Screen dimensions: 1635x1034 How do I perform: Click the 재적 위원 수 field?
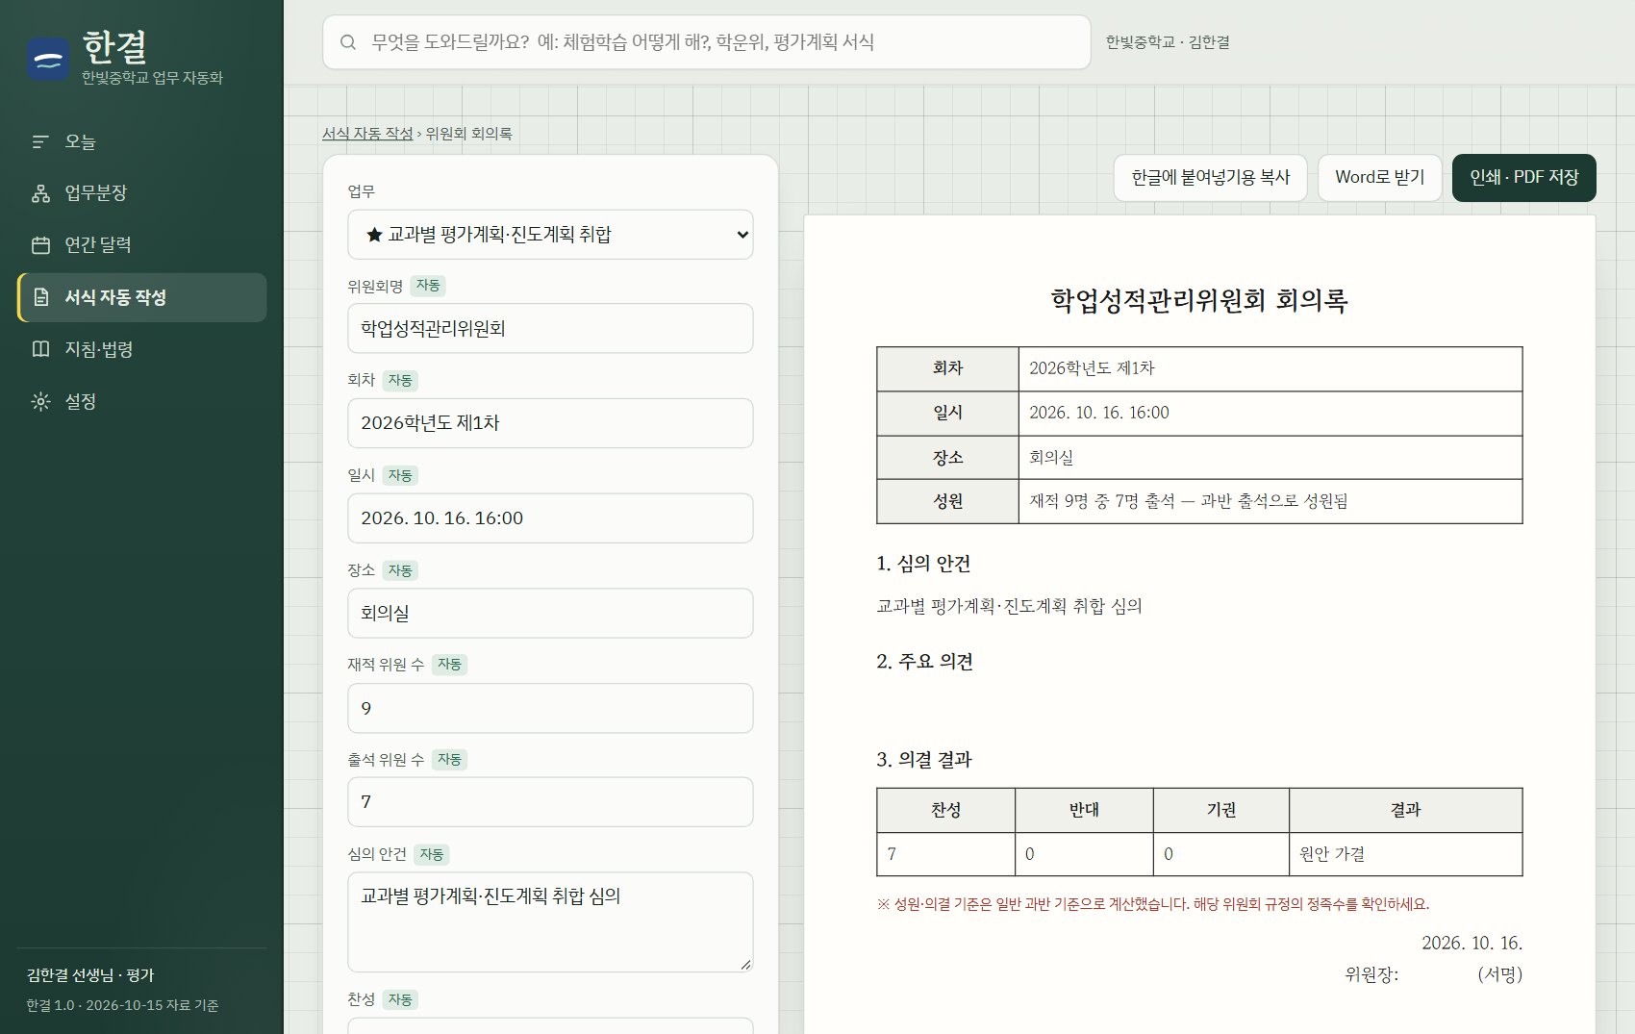pyautogui.click(x=550, y=708)
